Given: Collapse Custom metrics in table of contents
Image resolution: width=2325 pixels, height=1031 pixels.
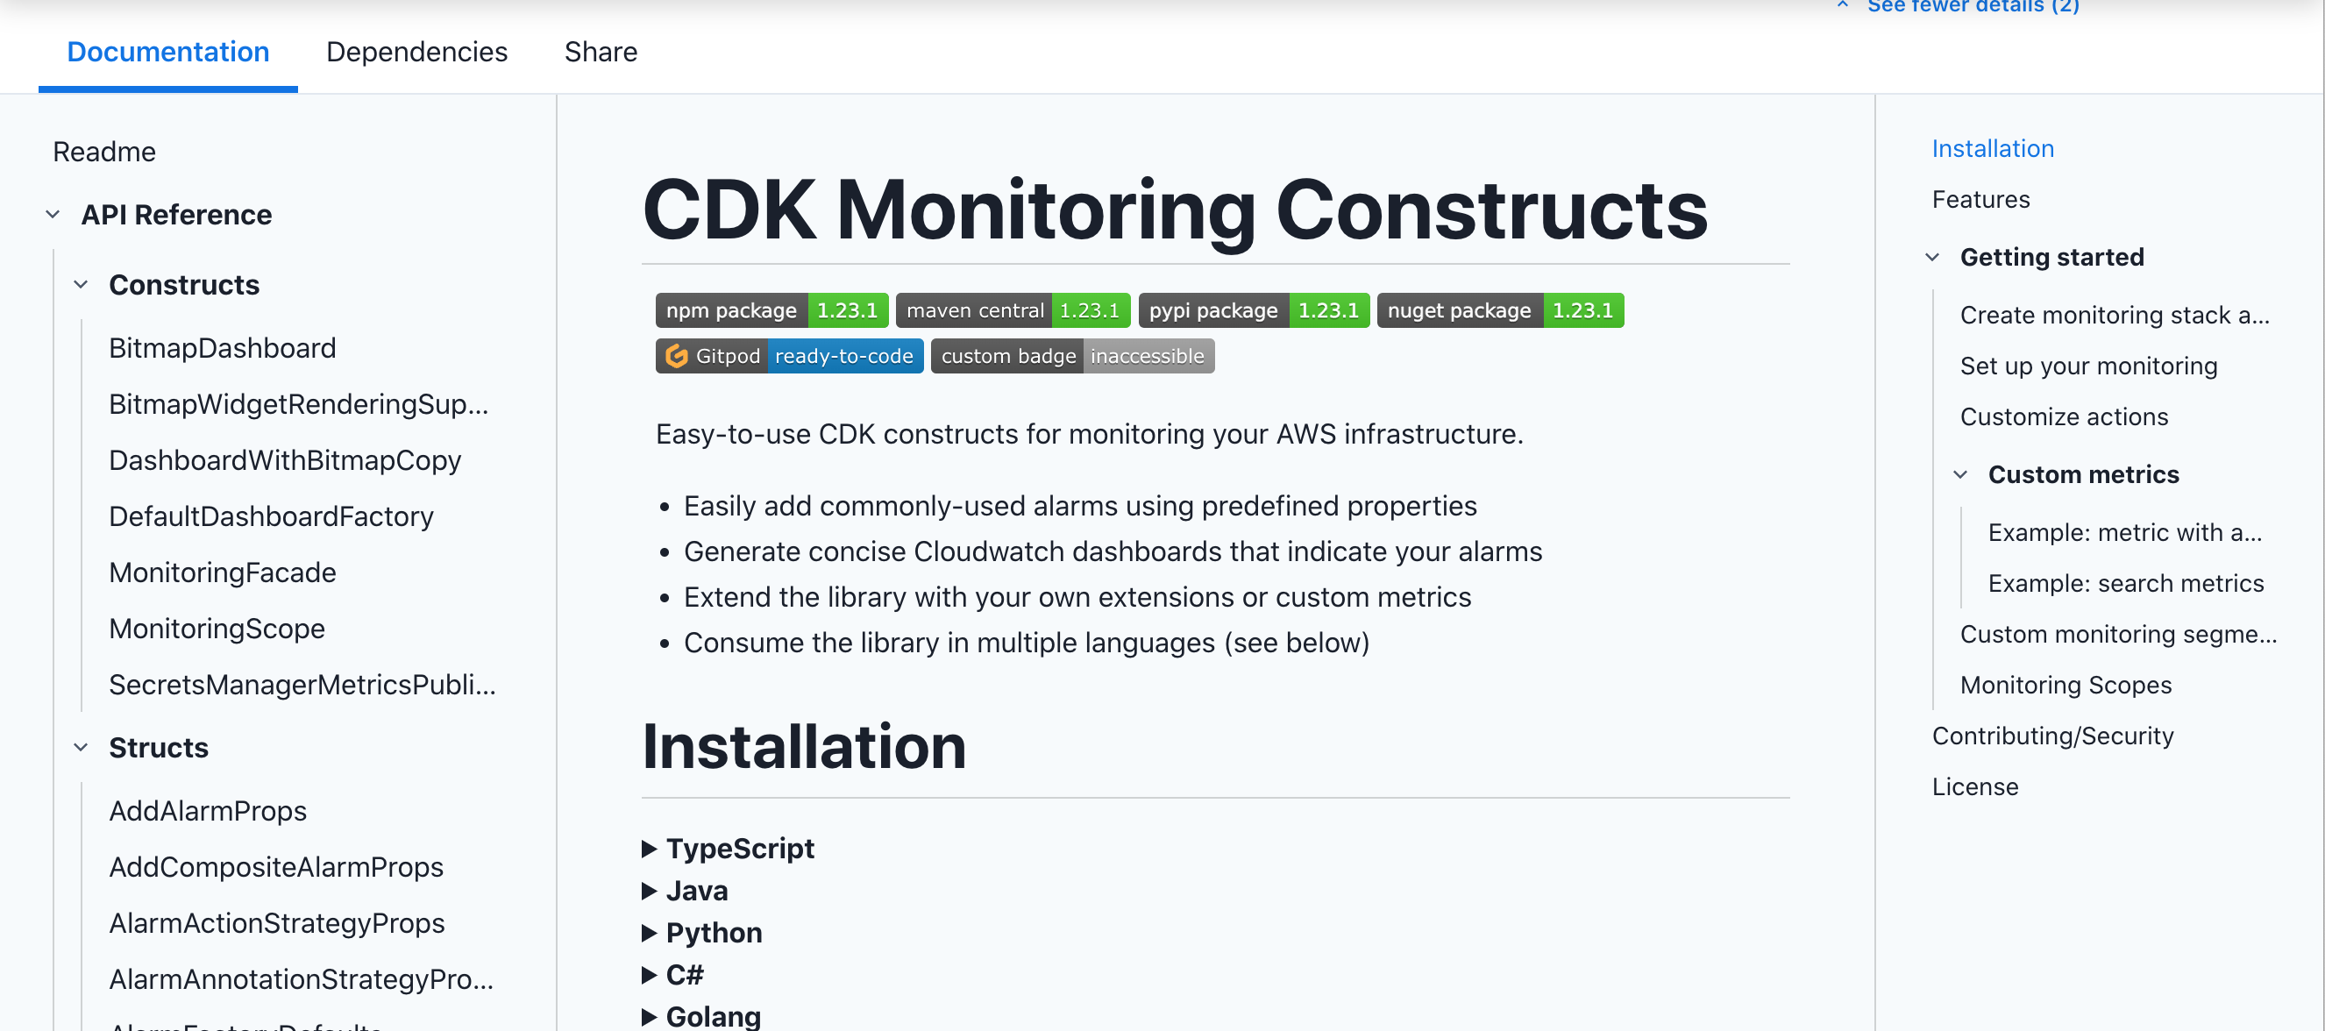Looking at the screenshot, I should click(1960, 475).
